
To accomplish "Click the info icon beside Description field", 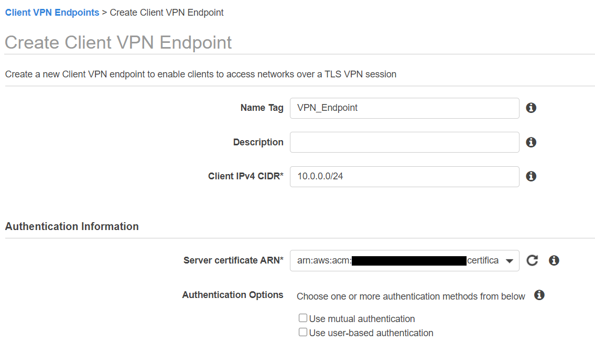I will 531,142.
